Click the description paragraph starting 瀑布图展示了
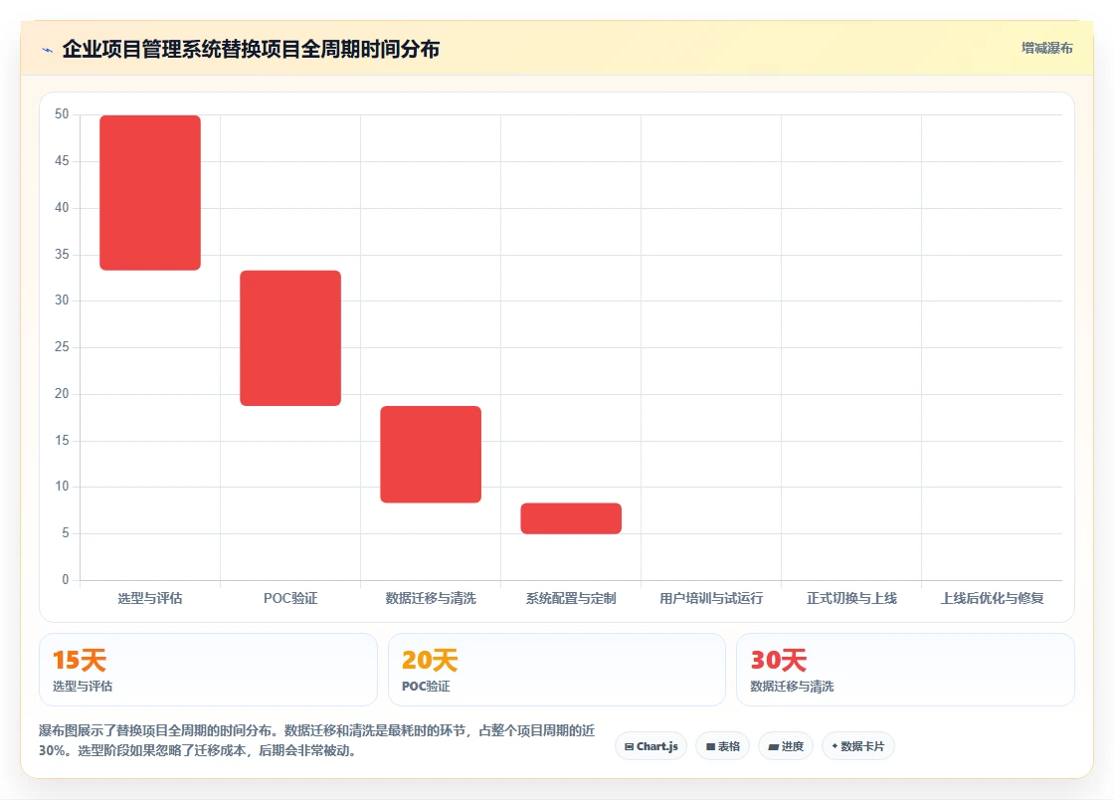Screen dimensions: 1114x800 tap(317, 740)
